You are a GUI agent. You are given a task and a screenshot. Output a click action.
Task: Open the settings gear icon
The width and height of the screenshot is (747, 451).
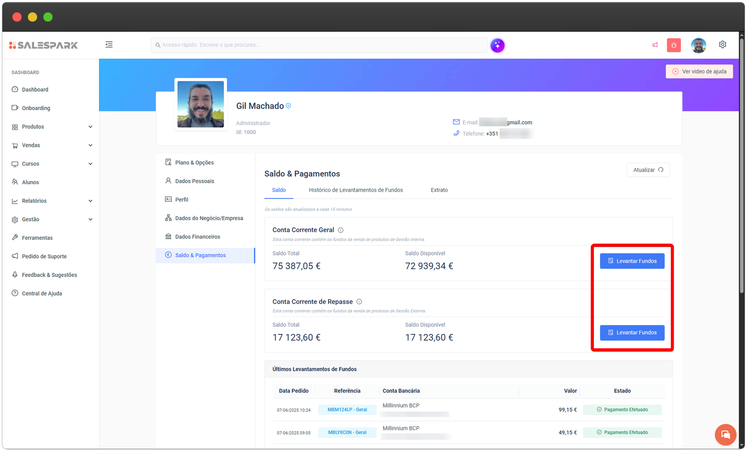(722, 44)
